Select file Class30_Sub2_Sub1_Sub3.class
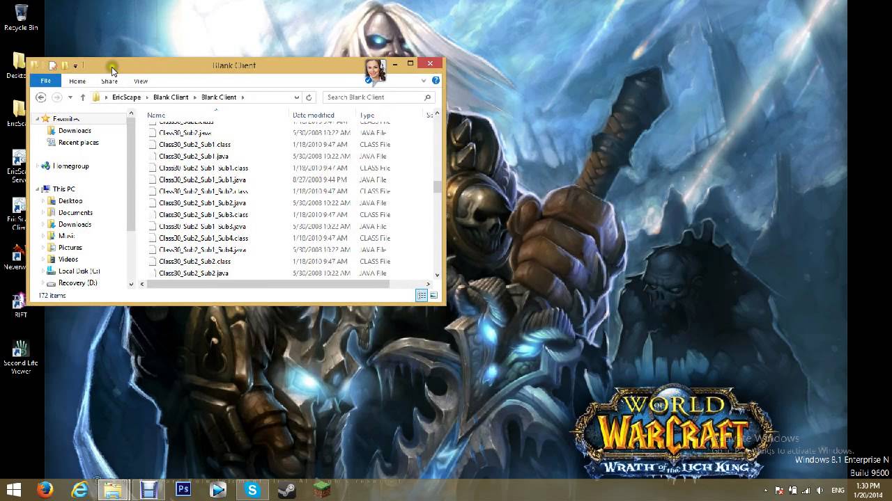The height and width of the screenshot is (501, 892). (203, 215)
